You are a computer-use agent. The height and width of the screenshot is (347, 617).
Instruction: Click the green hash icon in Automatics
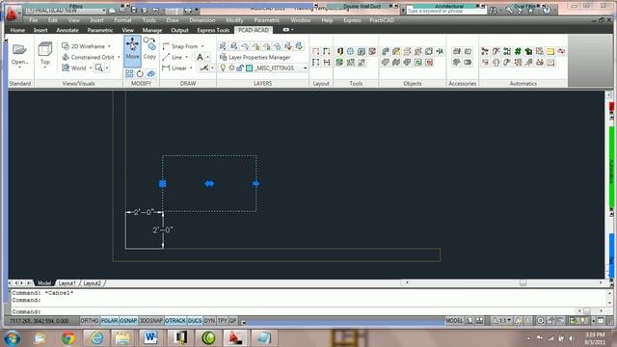coord(518,51)
